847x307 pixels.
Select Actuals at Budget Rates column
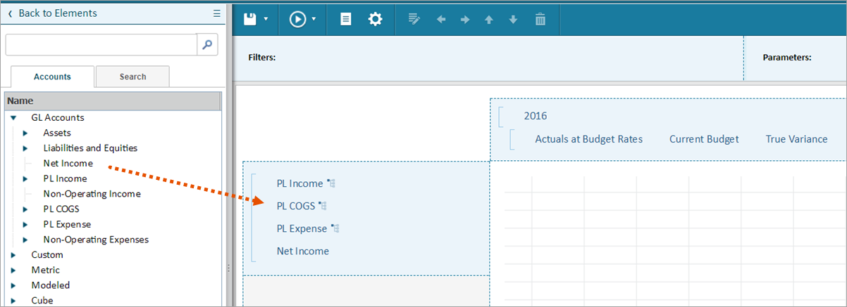click(589, 139)
